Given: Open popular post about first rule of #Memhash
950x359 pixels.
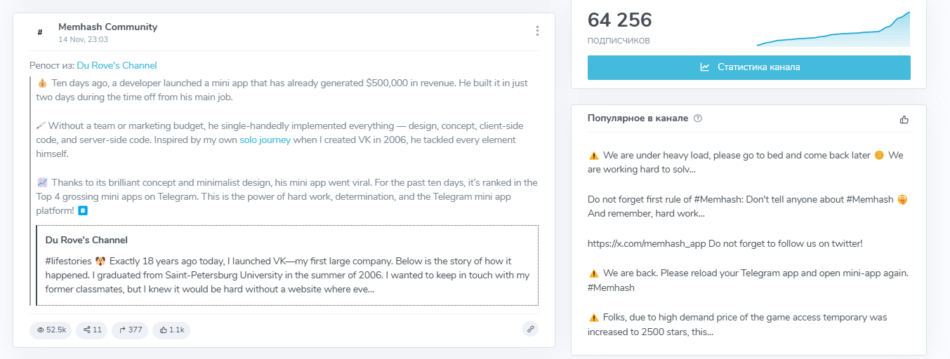Looking at the screenshot, I should tap(748, 206).
